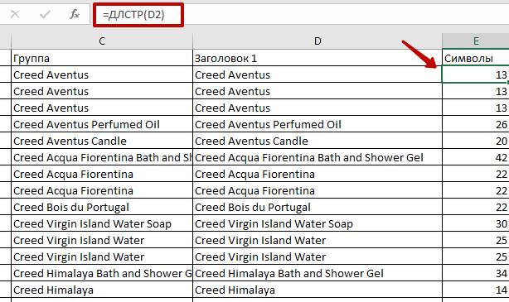Click the Группа header cell

(x=102, y=58)
